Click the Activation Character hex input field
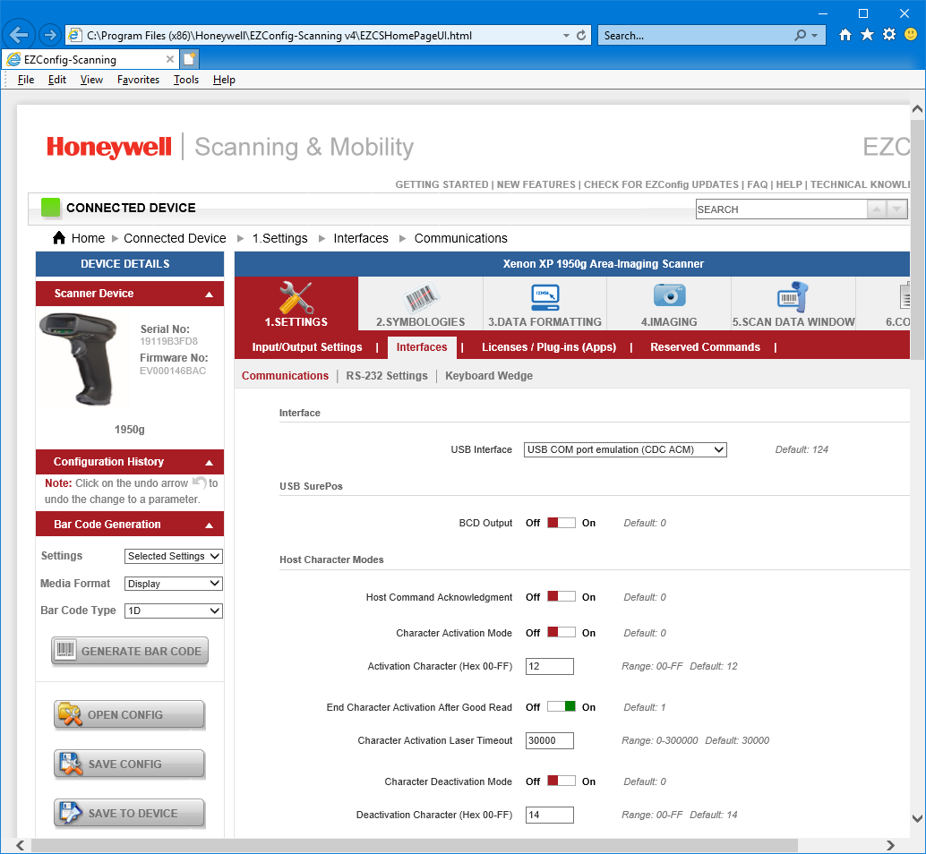The image size is (926, 854). pyautogui.click(x=549, y=666)
